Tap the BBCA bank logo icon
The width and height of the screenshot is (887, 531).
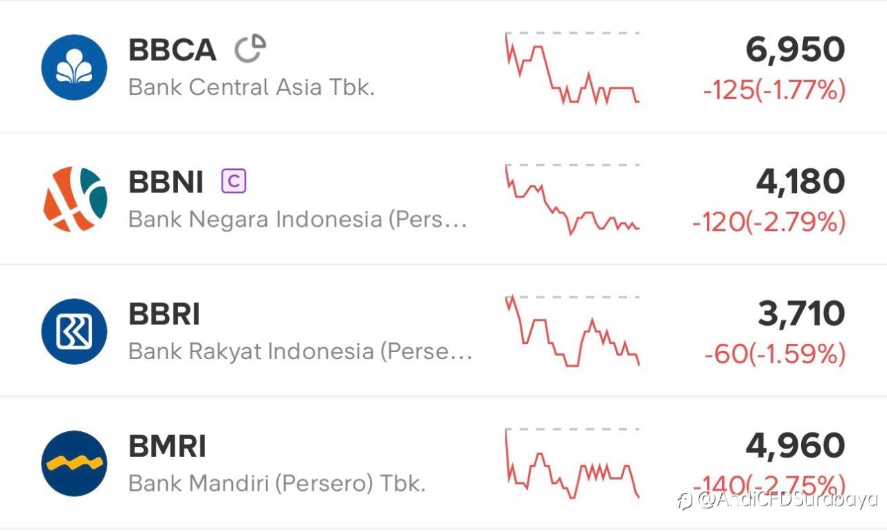(74, 67)
